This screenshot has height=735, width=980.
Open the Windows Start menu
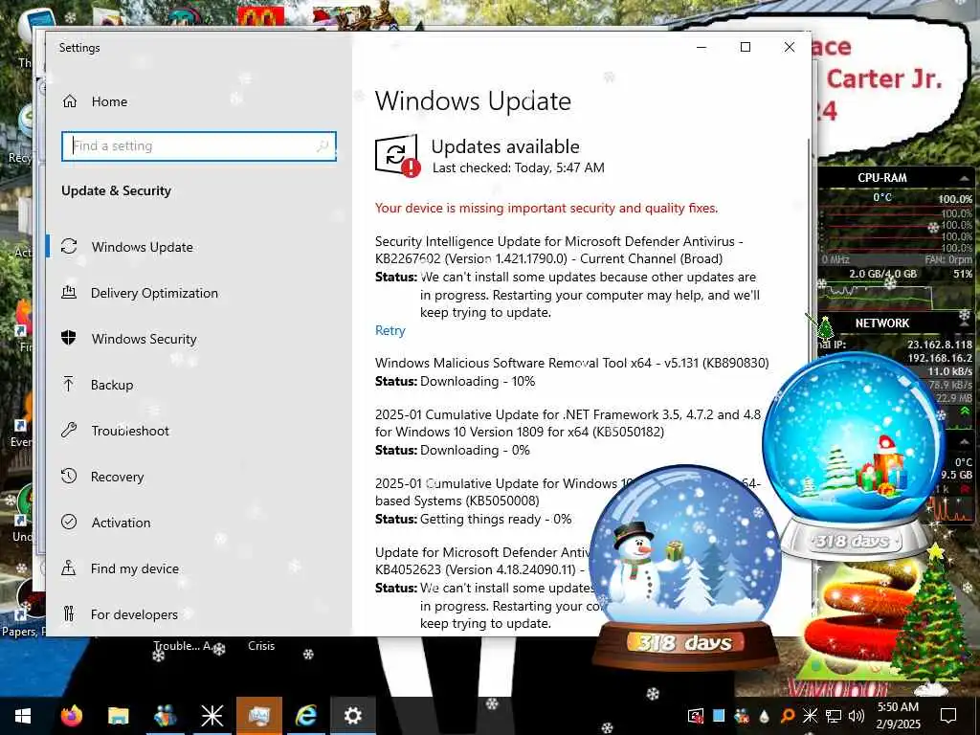(22, 716)
